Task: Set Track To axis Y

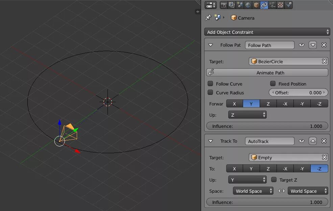Action: 251,168
